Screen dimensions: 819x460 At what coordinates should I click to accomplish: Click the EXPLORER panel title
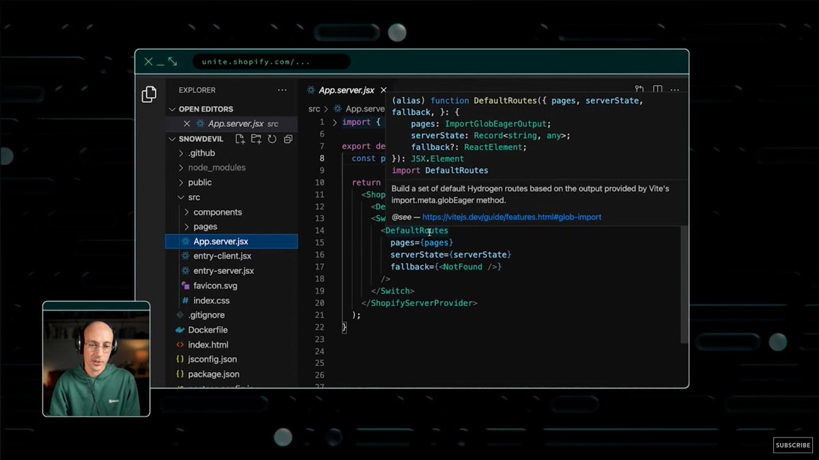point(197,90)
